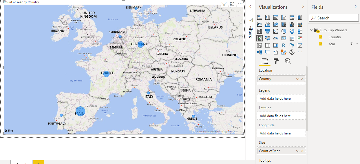Screen dimensions: 360x164
Task: Select the KPI visual
Action: [300, 38]
